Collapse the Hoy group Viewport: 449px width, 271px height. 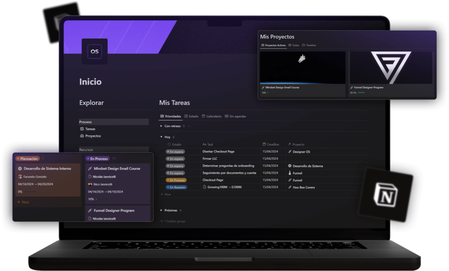161,137
